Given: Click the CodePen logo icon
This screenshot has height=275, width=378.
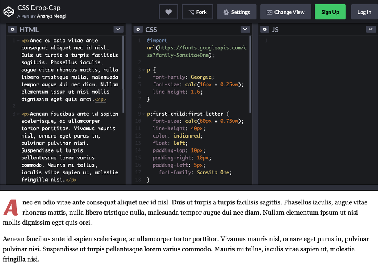Looking at the screenshot, I should [9, 12].
